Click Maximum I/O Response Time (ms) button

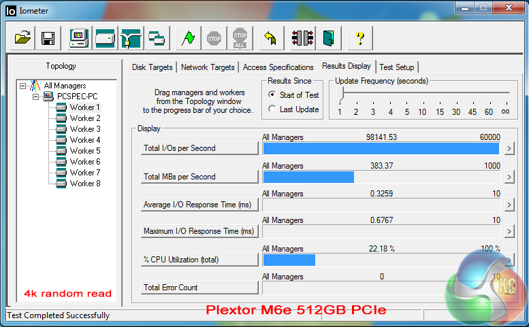pos(199,231)
